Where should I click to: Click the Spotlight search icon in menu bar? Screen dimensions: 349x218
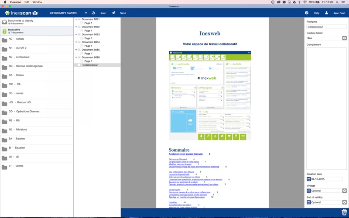click(337, 2)
